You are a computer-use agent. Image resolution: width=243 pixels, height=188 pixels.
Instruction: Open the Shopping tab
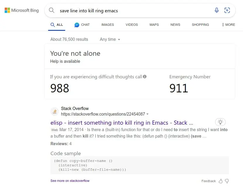coord(200,25)
